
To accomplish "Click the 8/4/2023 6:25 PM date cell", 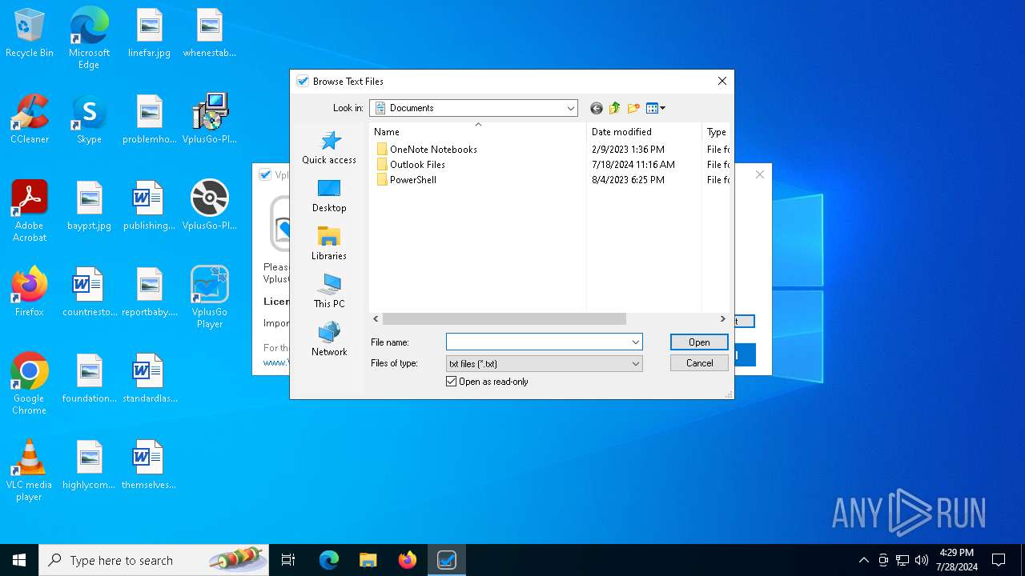I will [x=628, y=180].
